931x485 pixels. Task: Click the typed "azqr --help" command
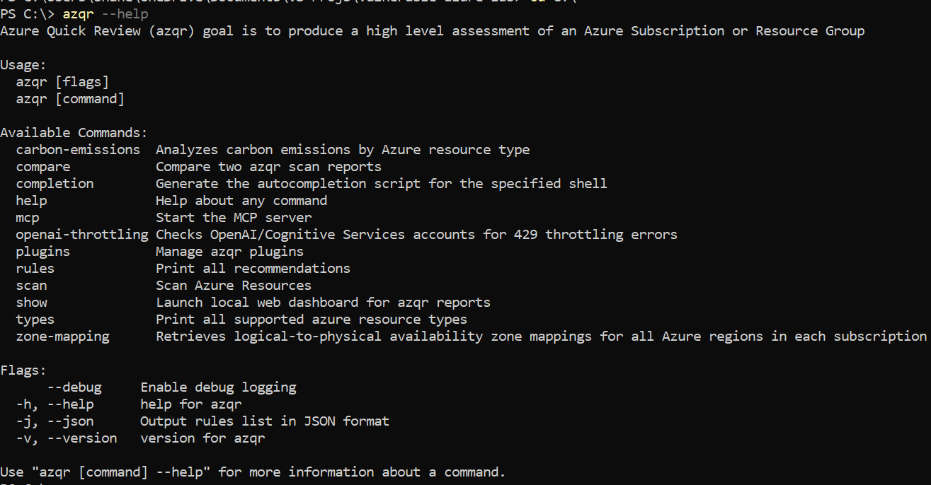click(x=105, y=14)
